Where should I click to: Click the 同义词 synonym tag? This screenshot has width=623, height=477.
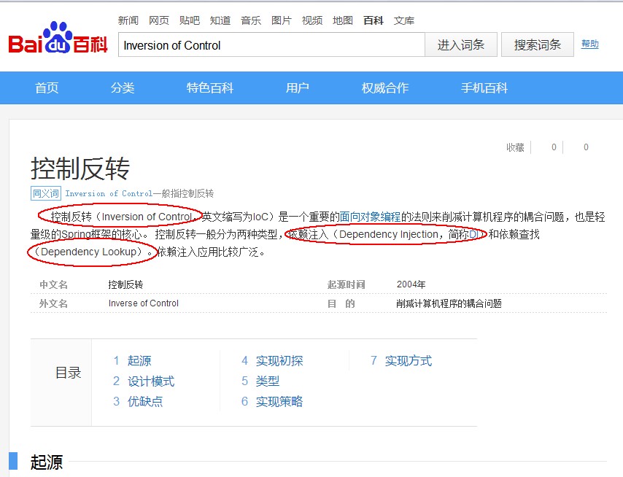(x=46, y=193)
